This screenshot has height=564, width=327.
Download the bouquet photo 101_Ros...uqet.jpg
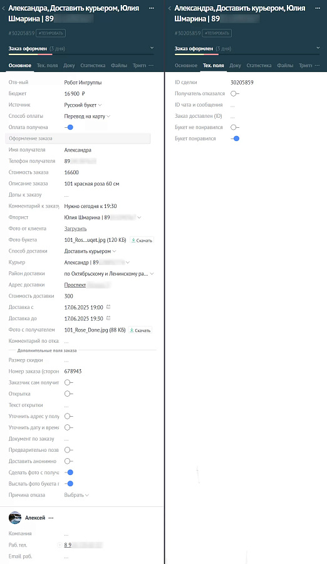click(142, 240)
